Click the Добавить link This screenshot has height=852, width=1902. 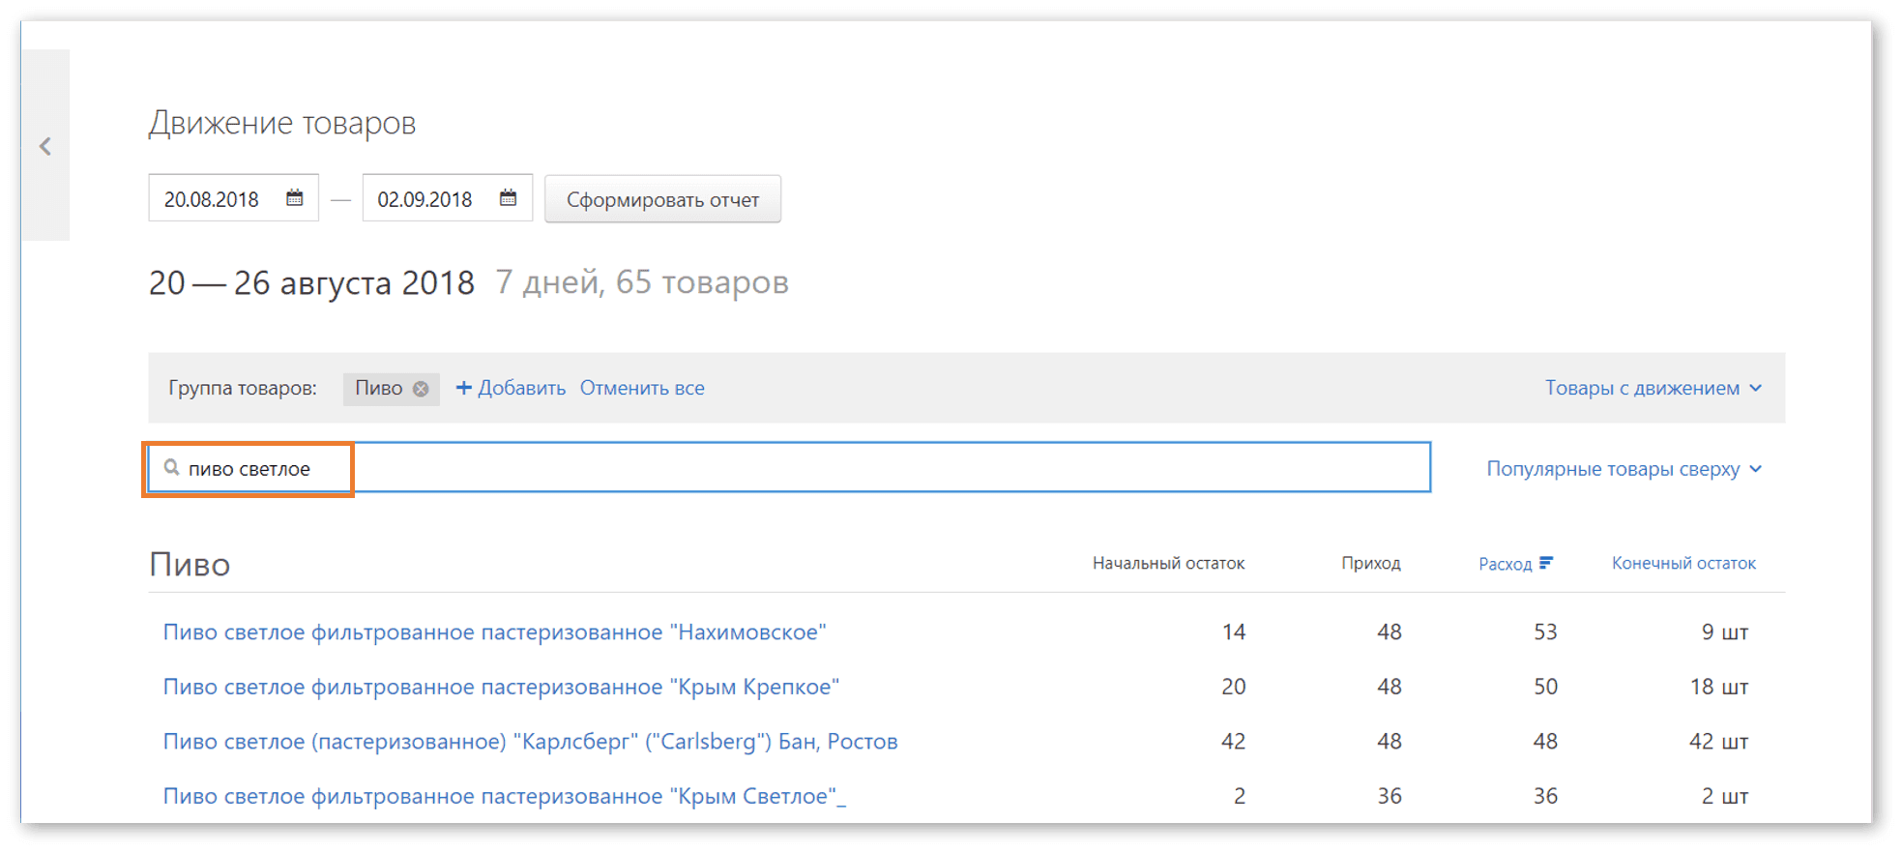click(521, 388)
